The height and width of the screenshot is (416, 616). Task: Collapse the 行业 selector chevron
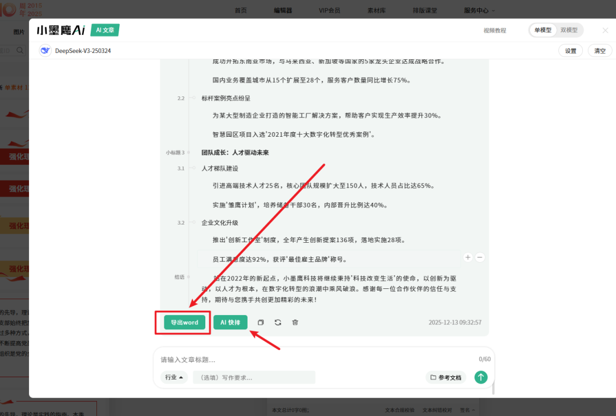pyautogui.click(x=181, y=377)
